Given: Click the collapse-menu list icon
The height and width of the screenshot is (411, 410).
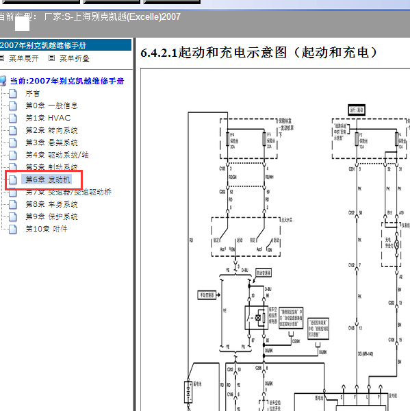Looking at the screenshot, I should coord(51,58).
